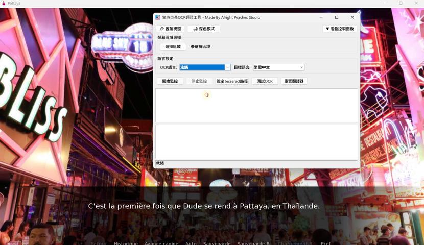Minimize the OCR translation tool window
The image size is (424, 245).
click(x=321, y=17)
